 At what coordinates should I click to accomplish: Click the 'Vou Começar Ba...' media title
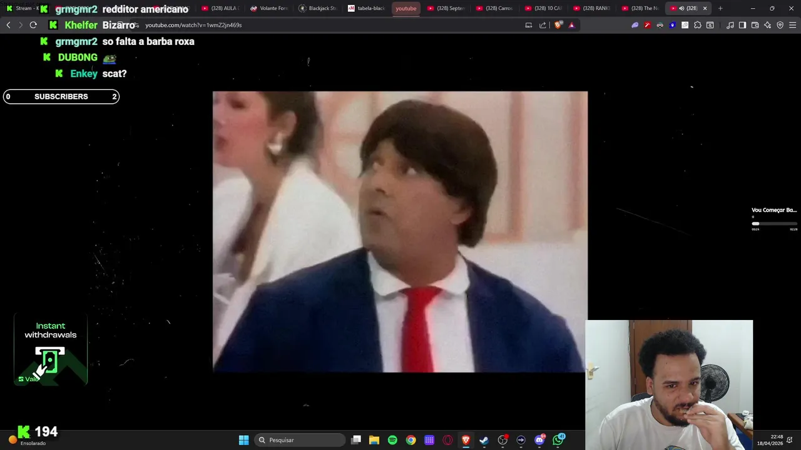click(x=774, y=210)
